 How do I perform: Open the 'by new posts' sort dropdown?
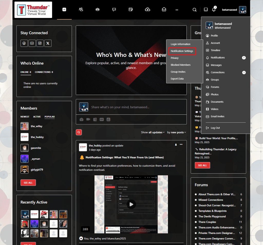tap(177, 132)
